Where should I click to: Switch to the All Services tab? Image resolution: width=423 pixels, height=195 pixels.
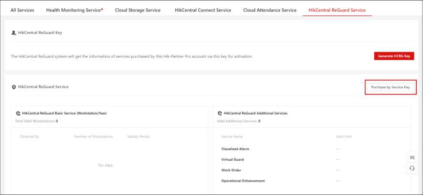[x=22, y=10]
